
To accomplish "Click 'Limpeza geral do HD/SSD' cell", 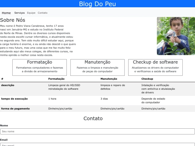I will point(64,87).
